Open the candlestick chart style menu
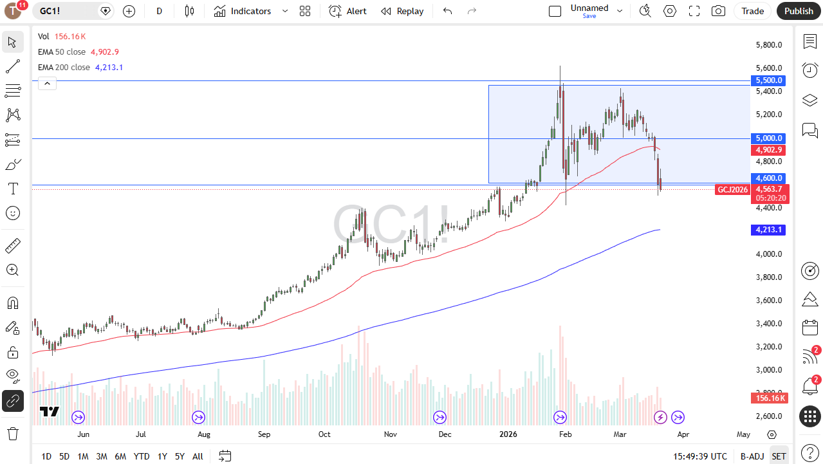The width and height of the screenshot is (823, 464). point(189,11)
